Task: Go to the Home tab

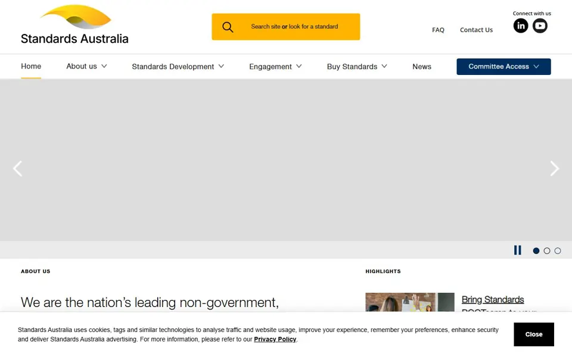Action: tap(31, 66)
